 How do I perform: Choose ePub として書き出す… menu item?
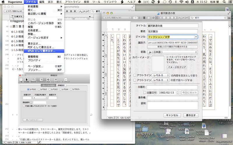[x=44, y=51]
